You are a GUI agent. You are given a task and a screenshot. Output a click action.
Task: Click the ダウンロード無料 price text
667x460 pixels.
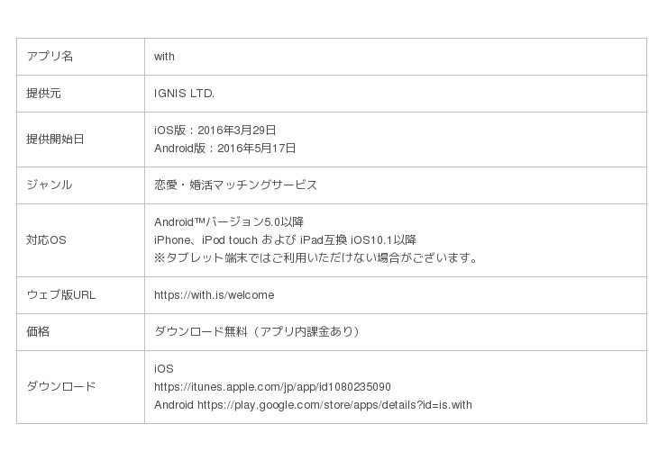click(258, 332)
